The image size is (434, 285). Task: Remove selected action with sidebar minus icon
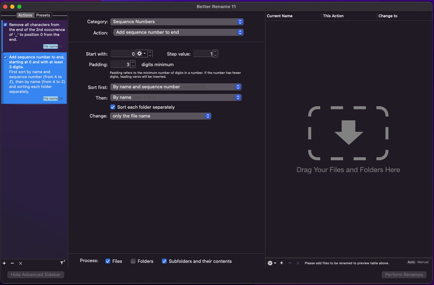pyautogui.click(x=12, y=263)
